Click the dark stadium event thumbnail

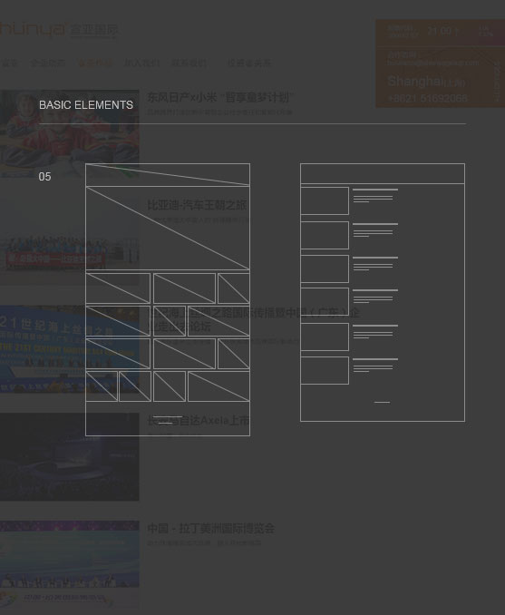(x=70, y=457)
